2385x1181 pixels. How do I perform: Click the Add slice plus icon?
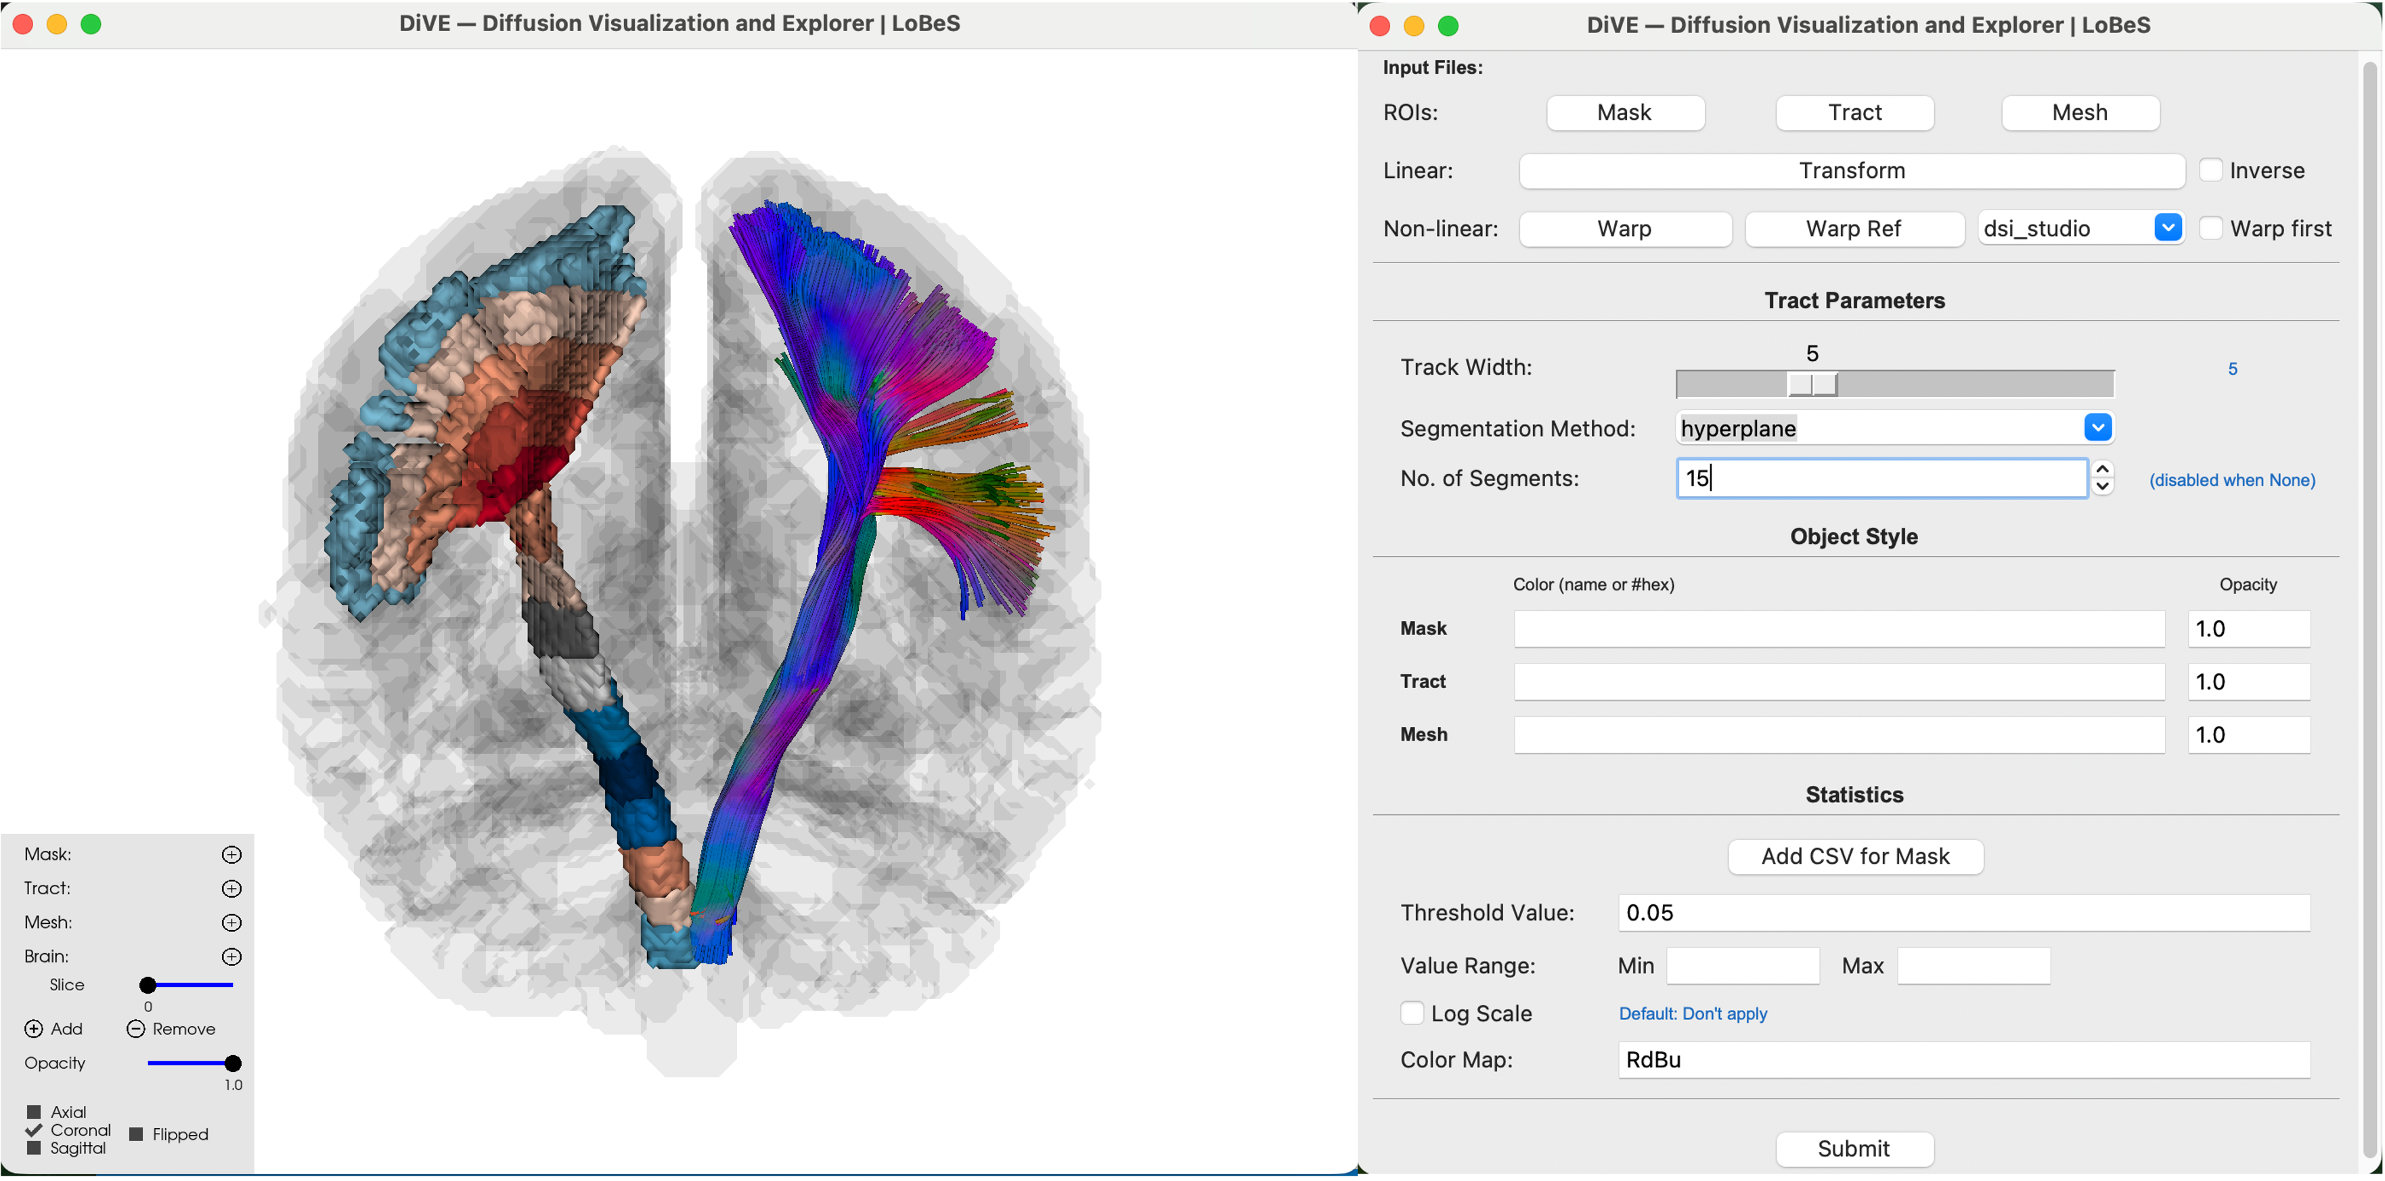point(33,1029)
